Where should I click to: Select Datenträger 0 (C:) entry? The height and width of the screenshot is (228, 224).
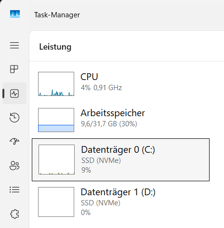[120, 160]
